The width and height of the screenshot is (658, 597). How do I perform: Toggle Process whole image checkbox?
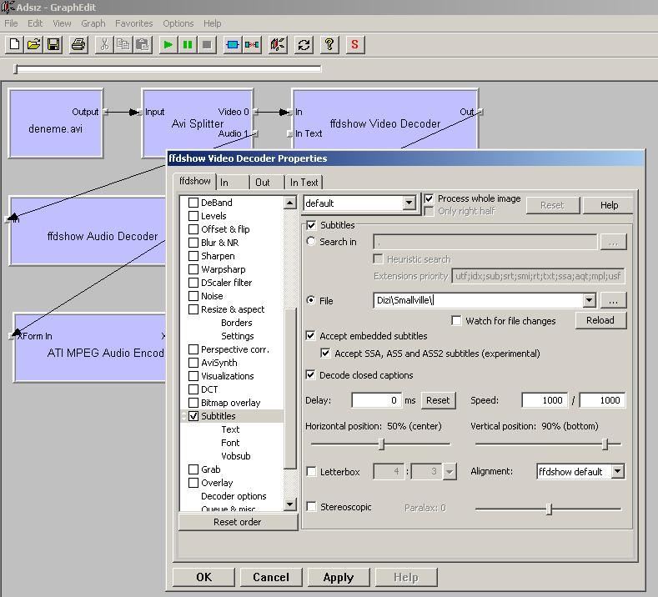pyautogui.click(x=429, y=198)
